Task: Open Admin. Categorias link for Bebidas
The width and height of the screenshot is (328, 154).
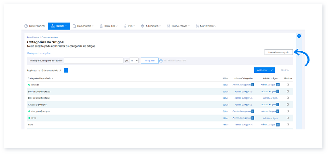Action: coord(241,85)
